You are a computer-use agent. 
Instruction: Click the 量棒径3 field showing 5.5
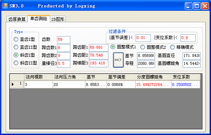64,64
